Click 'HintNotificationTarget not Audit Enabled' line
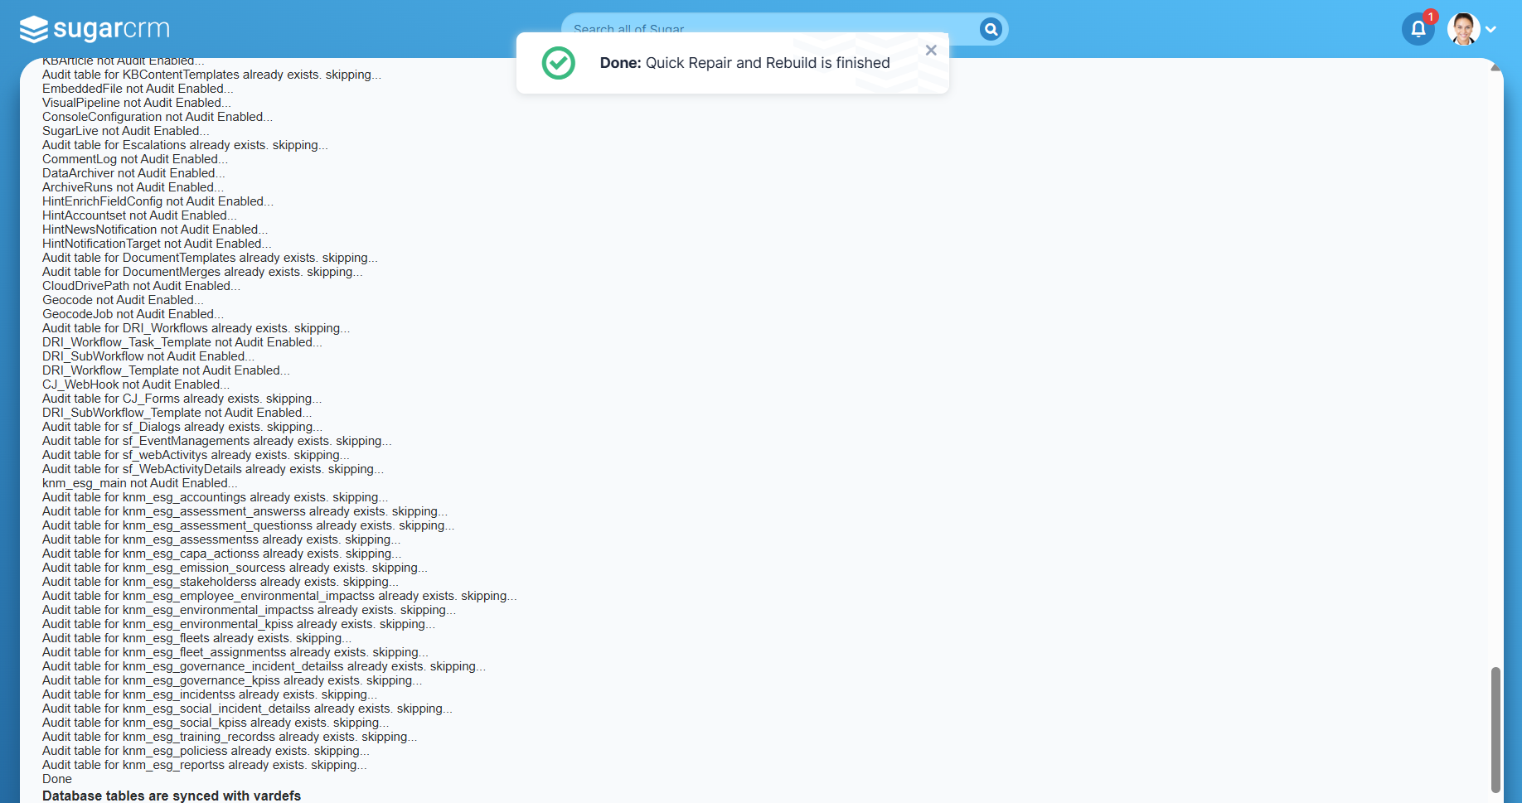Viewport: 1522px width, 803px height. coord(157,244)
